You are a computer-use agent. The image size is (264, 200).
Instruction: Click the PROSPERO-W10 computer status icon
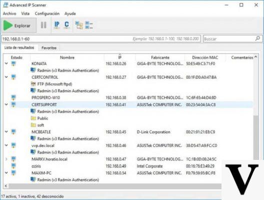(x=13, y=98)
